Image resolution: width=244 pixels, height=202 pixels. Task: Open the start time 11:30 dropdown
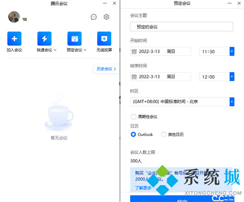(232, 51)
